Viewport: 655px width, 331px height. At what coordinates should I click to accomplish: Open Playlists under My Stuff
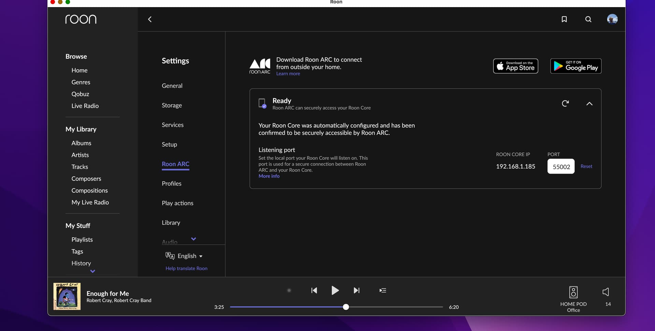click(82, 240)
